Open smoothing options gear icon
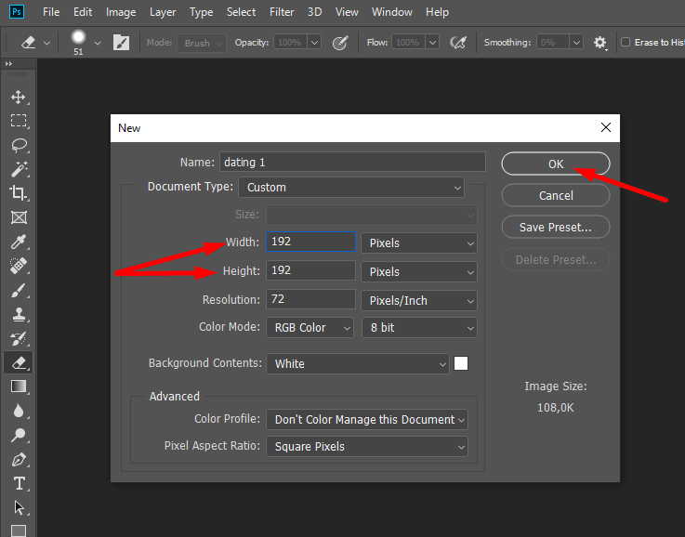 (x=600, y=43)
